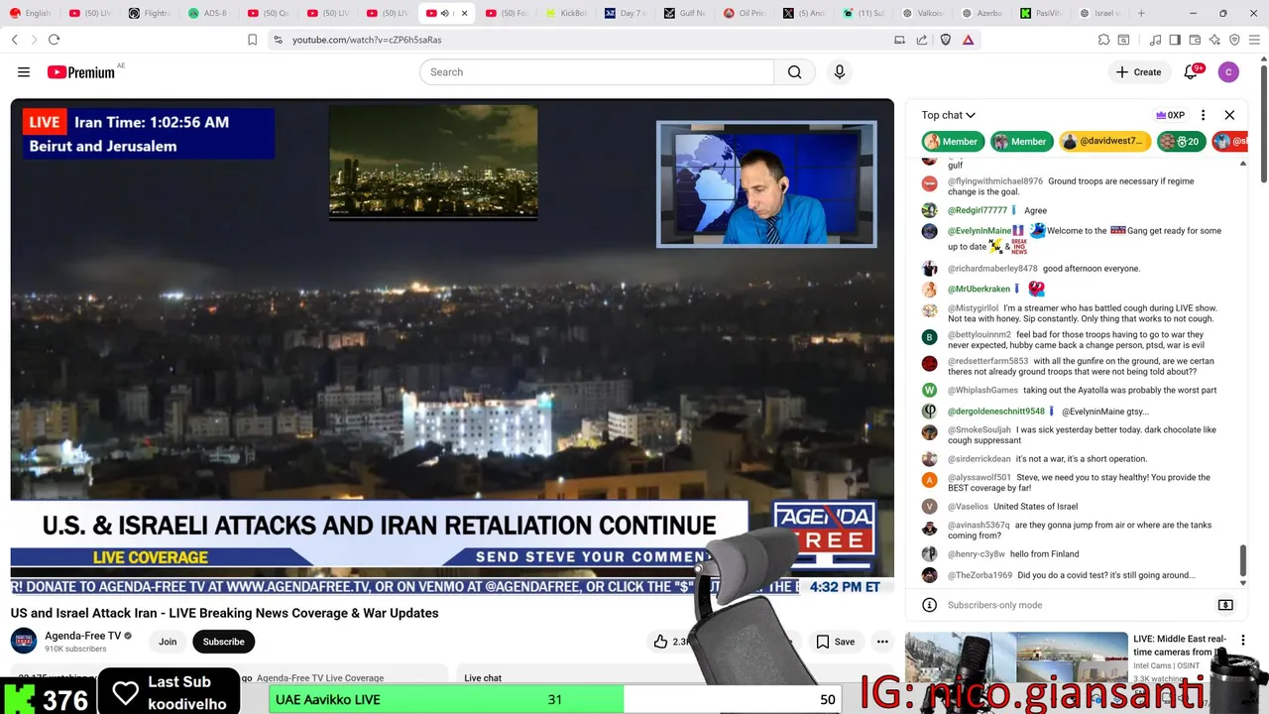The width and height of the screenshot is (1269, 714).
Task: Open the 0XP crown badge
Action: (x=1171, y=115)
